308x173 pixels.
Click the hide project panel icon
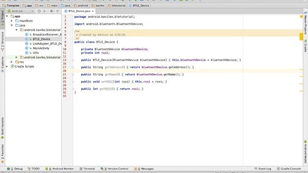point(58,11)
